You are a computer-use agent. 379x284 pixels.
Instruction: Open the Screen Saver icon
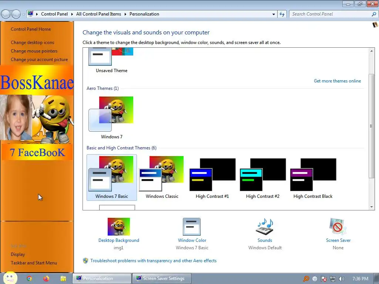(x=338, y=227)
